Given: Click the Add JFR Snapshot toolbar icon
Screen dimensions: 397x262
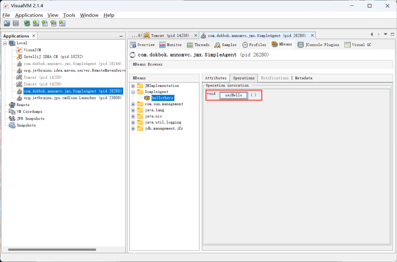Looking at the screenshot, I should [54, 24].
